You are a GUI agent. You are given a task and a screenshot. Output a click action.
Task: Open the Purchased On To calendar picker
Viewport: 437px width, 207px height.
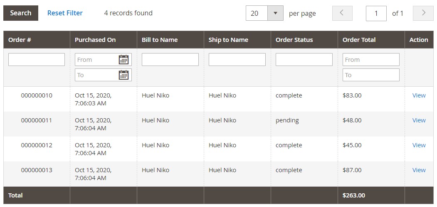[x=123, y=75]
